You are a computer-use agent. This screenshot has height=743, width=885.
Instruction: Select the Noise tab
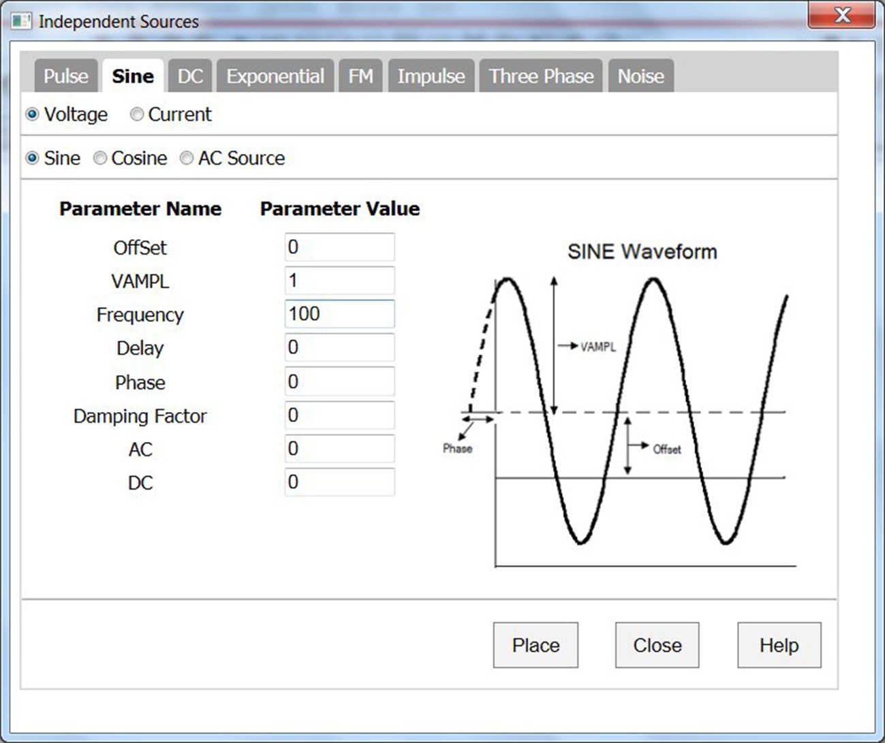point(640,76)
